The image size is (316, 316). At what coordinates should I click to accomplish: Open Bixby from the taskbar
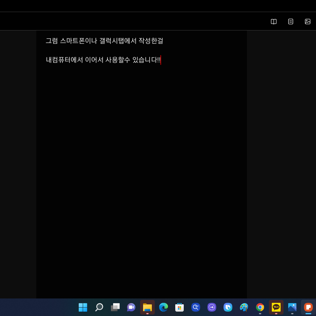[228, 308]
